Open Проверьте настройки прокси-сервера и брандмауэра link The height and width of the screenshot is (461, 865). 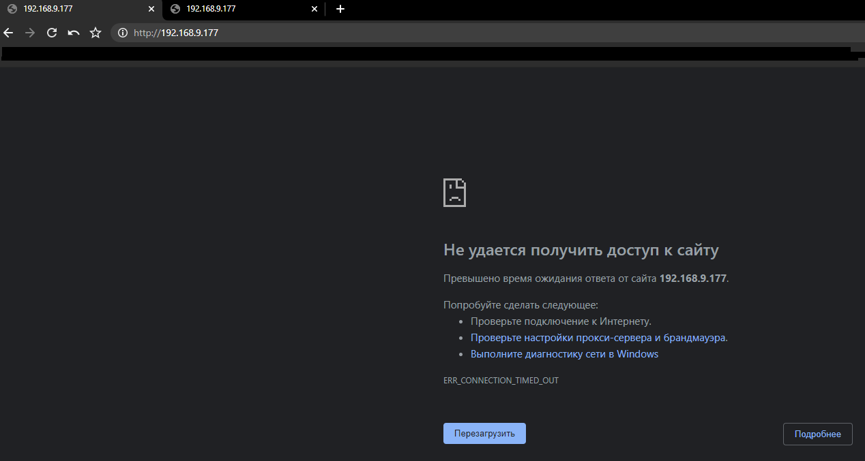(x=599, y=338)
